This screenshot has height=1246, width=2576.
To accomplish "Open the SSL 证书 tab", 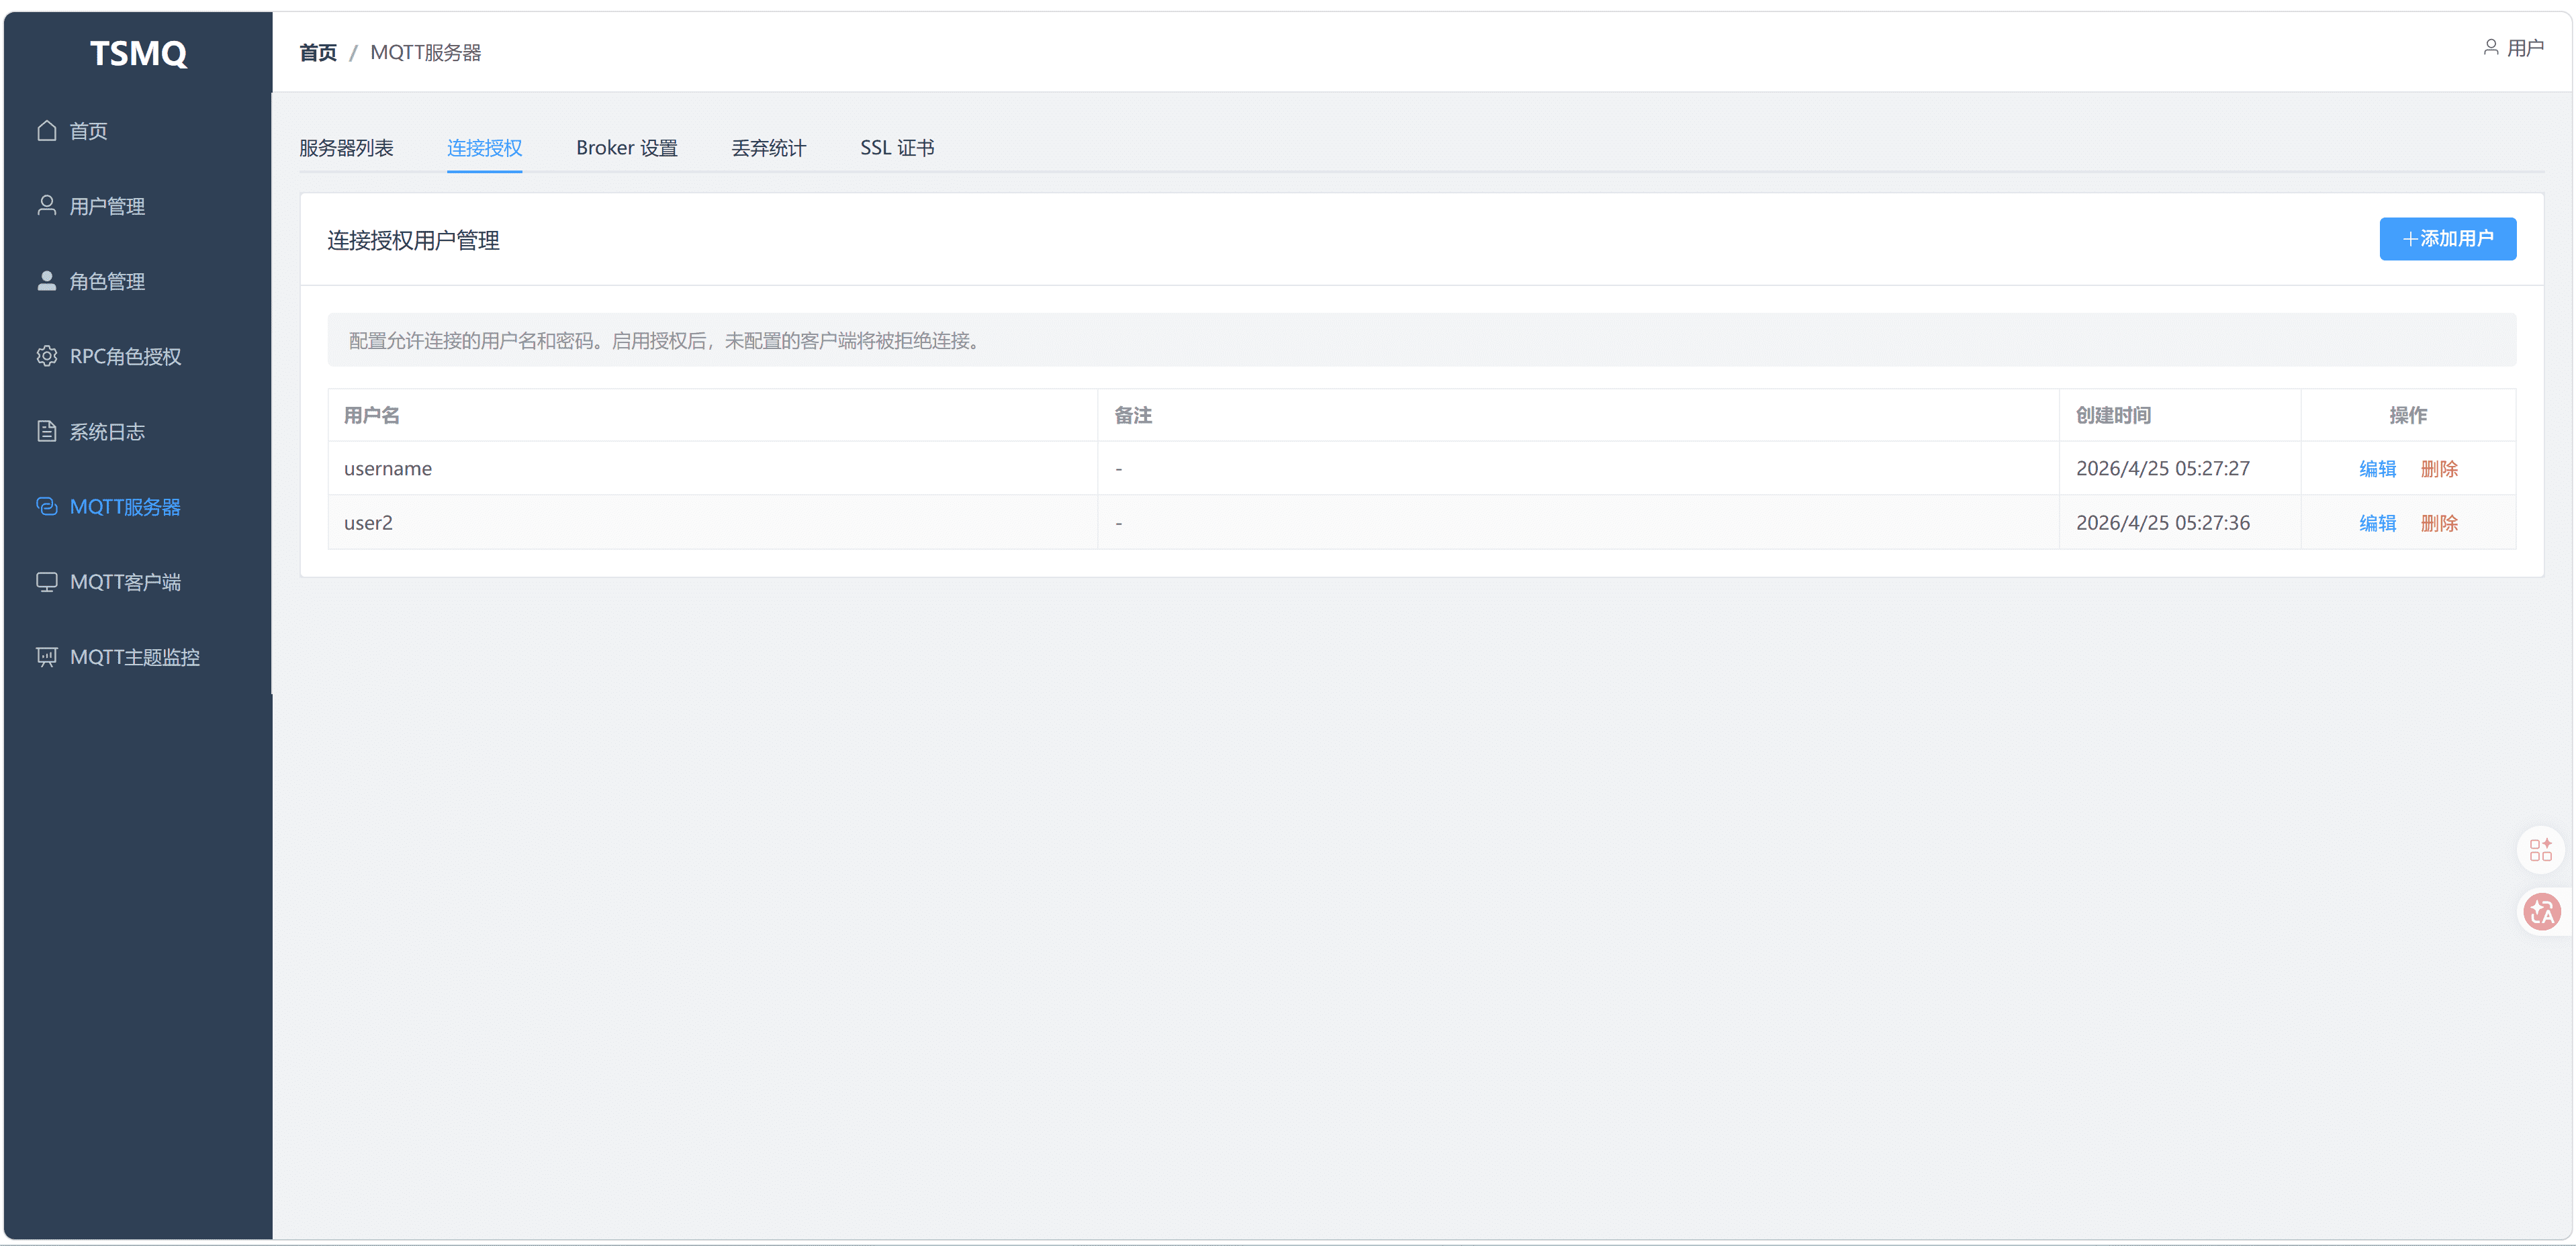I will [897, 148].
